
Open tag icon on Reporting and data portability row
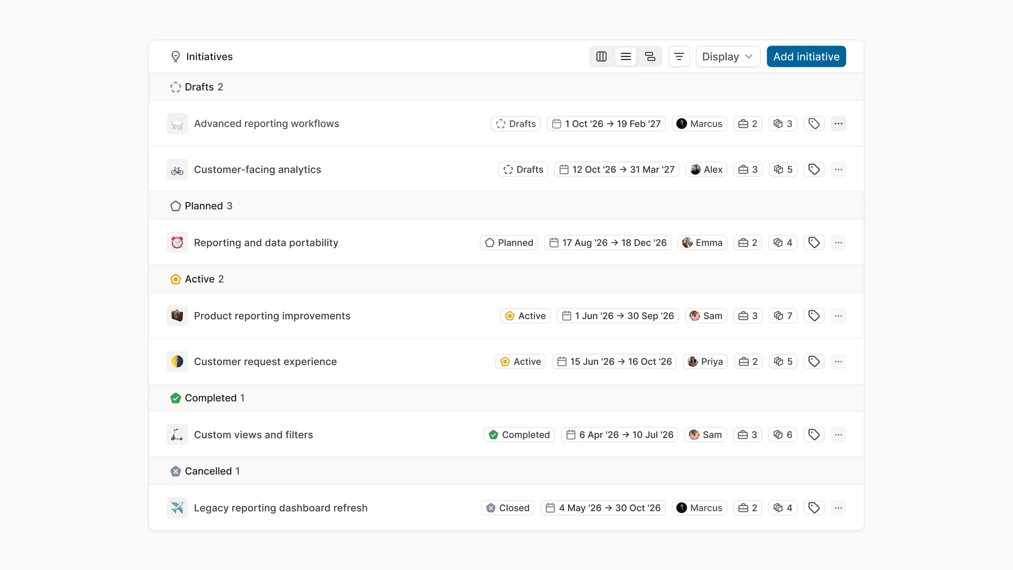click(x=814, y=243)
